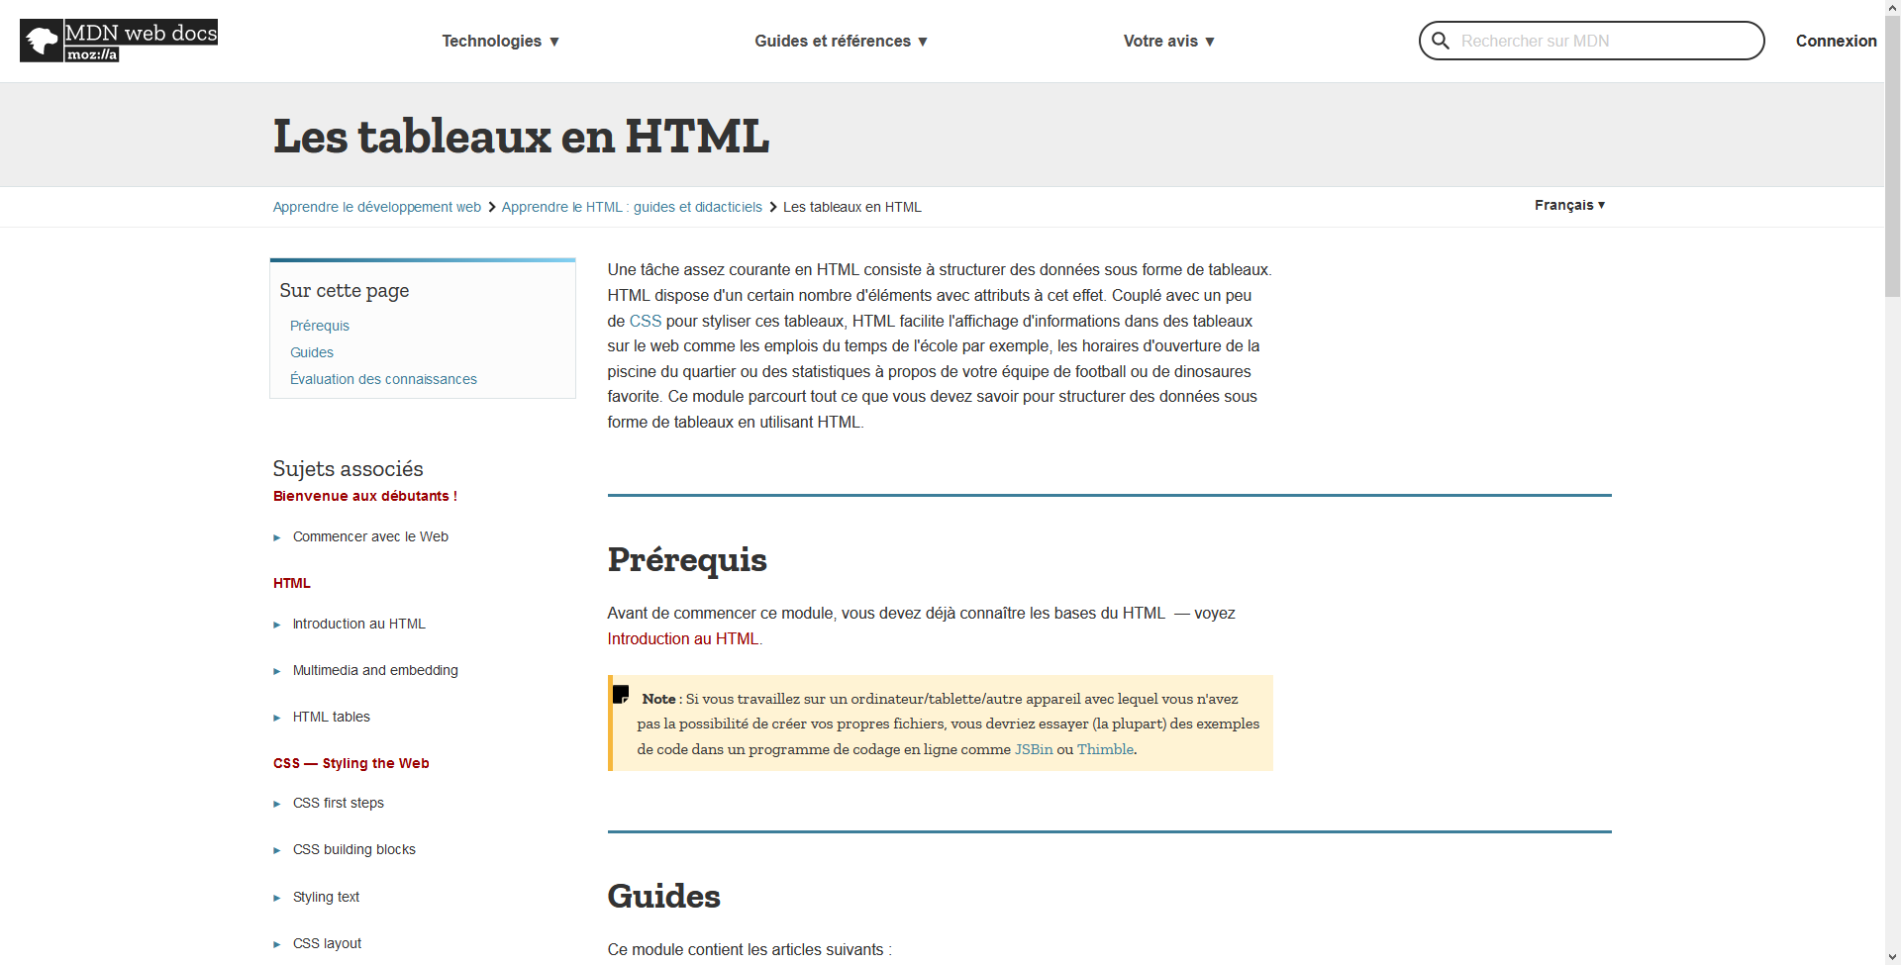Click the Sujets associés heading
Image resolution: width=1901 pixels, height=965 pixels.
tap(348, 468)
